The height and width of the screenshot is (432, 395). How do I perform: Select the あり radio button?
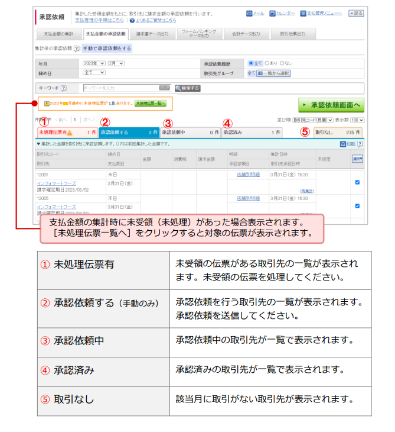pyautogui.click(x=267, y=63)
